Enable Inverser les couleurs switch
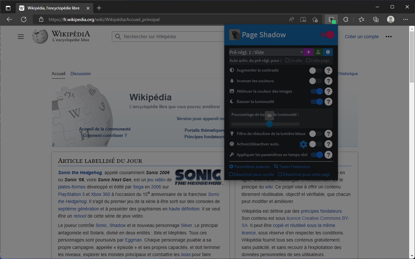Viewport: 415px width, 259px height. [x=315, y=81]
